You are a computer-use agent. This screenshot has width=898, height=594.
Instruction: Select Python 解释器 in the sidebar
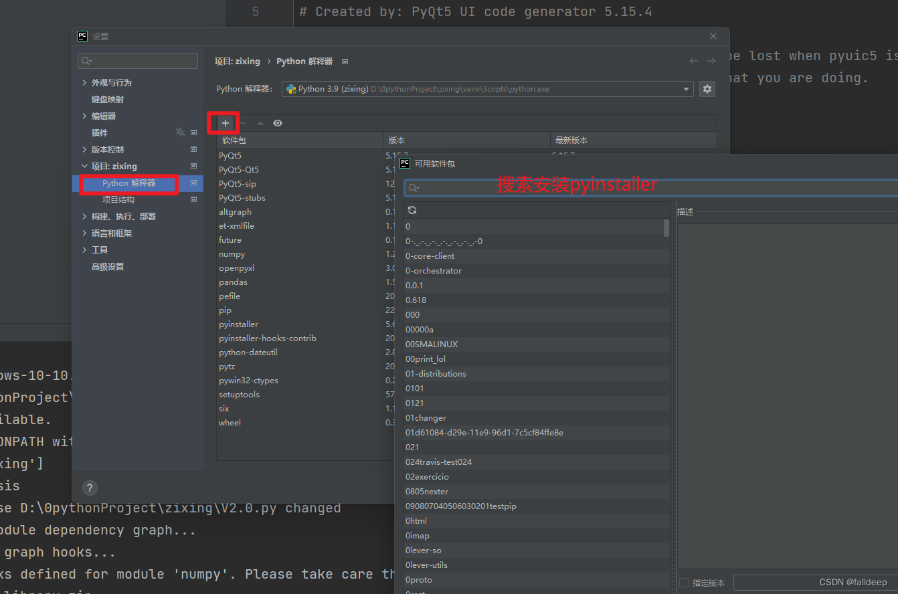tap(128, 183)
